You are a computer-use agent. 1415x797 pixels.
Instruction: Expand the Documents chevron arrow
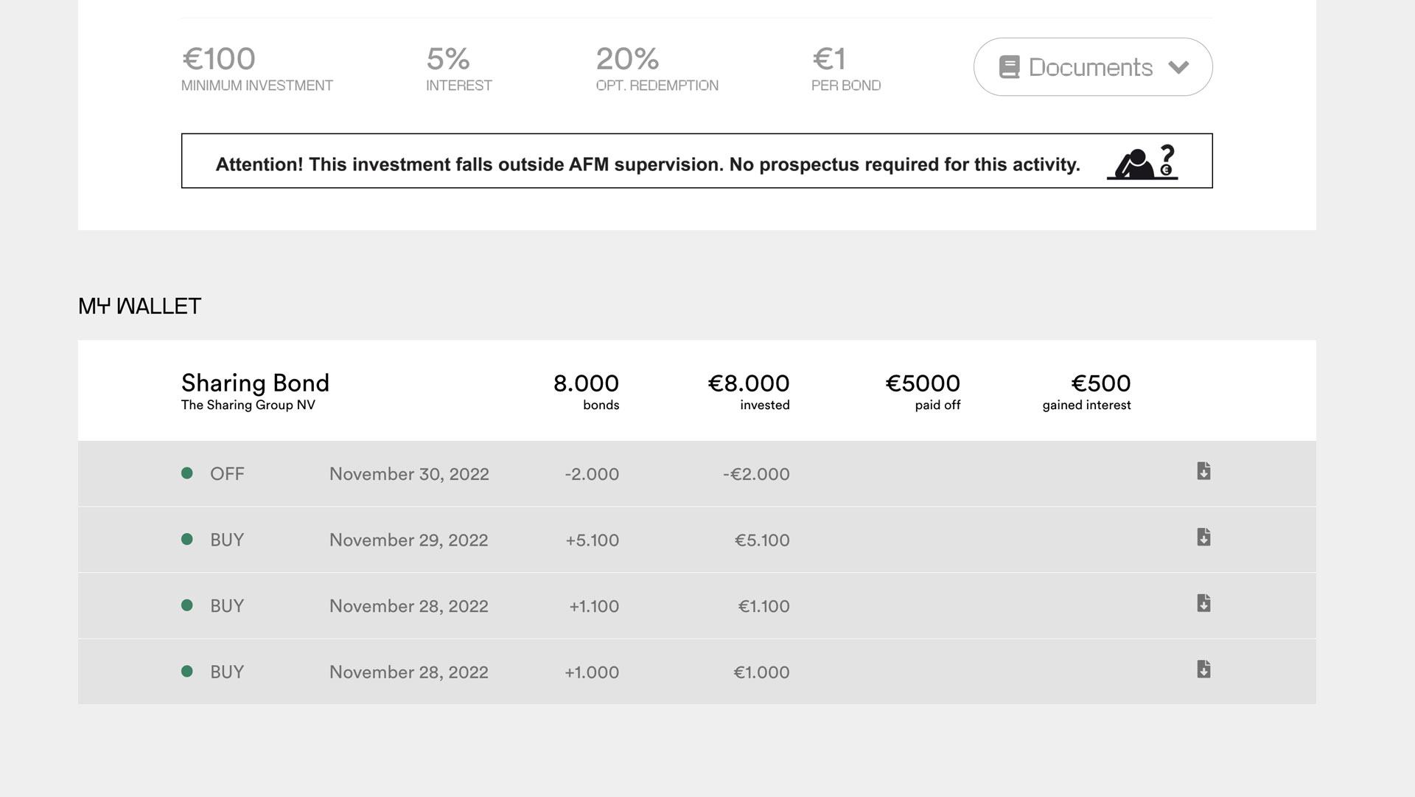1178,68
